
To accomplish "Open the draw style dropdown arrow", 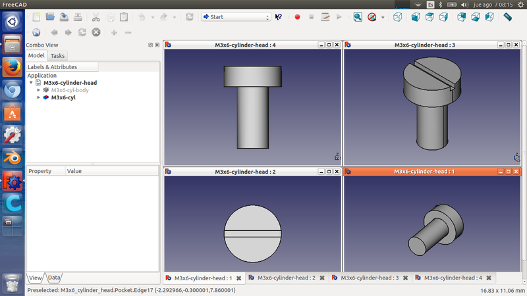I will pyautogui.click(x=382, y=17).
